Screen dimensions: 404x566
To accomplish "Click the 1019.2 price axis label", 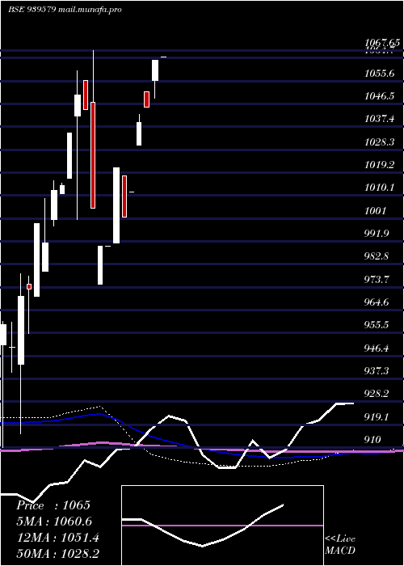I will [x=379, y=165].
